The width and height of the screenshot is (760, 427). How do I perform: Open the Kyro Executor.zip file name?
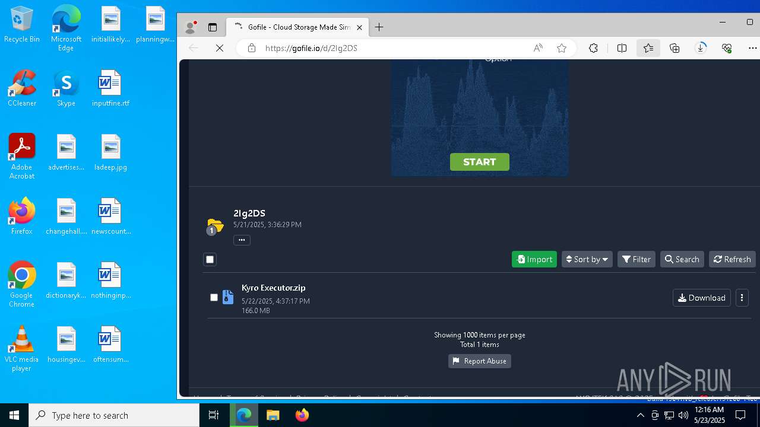click(x=274, y=288)
